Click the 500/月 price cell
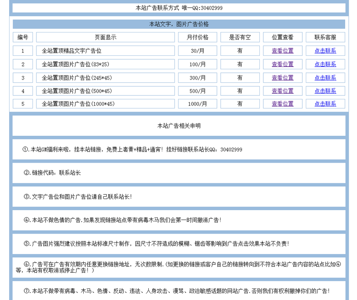The height and width of the screenshot is (300, 357). point(198,91)
